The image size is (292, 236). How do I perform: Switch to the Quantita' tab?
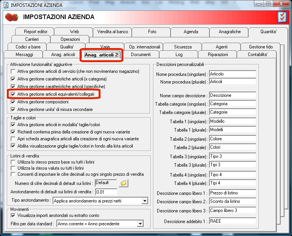(x=268, y=32)
